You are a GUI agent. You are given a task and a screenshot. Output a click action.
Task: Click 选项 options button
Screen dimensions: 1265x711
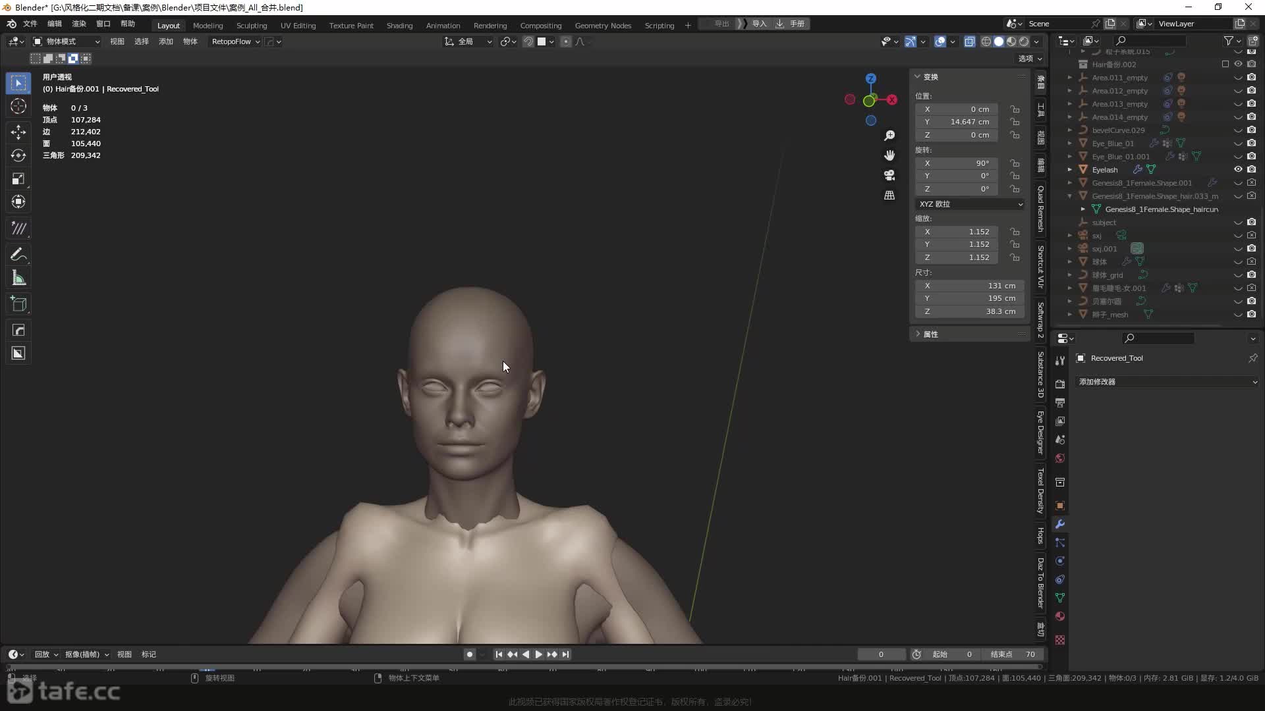click(x=1030, y=59)
